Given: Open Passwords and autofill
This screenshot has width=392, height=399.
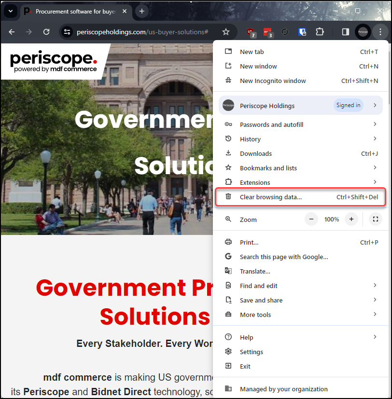Looking at the screenshot, I should coord(301,124).
